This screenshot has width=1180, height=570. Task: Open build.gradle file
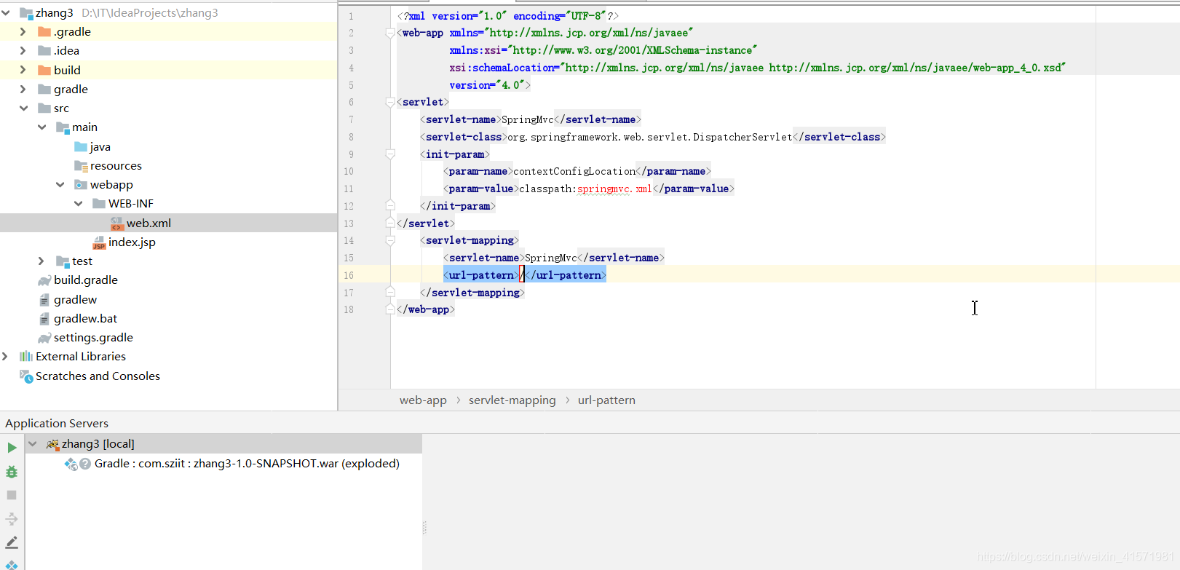86,280
